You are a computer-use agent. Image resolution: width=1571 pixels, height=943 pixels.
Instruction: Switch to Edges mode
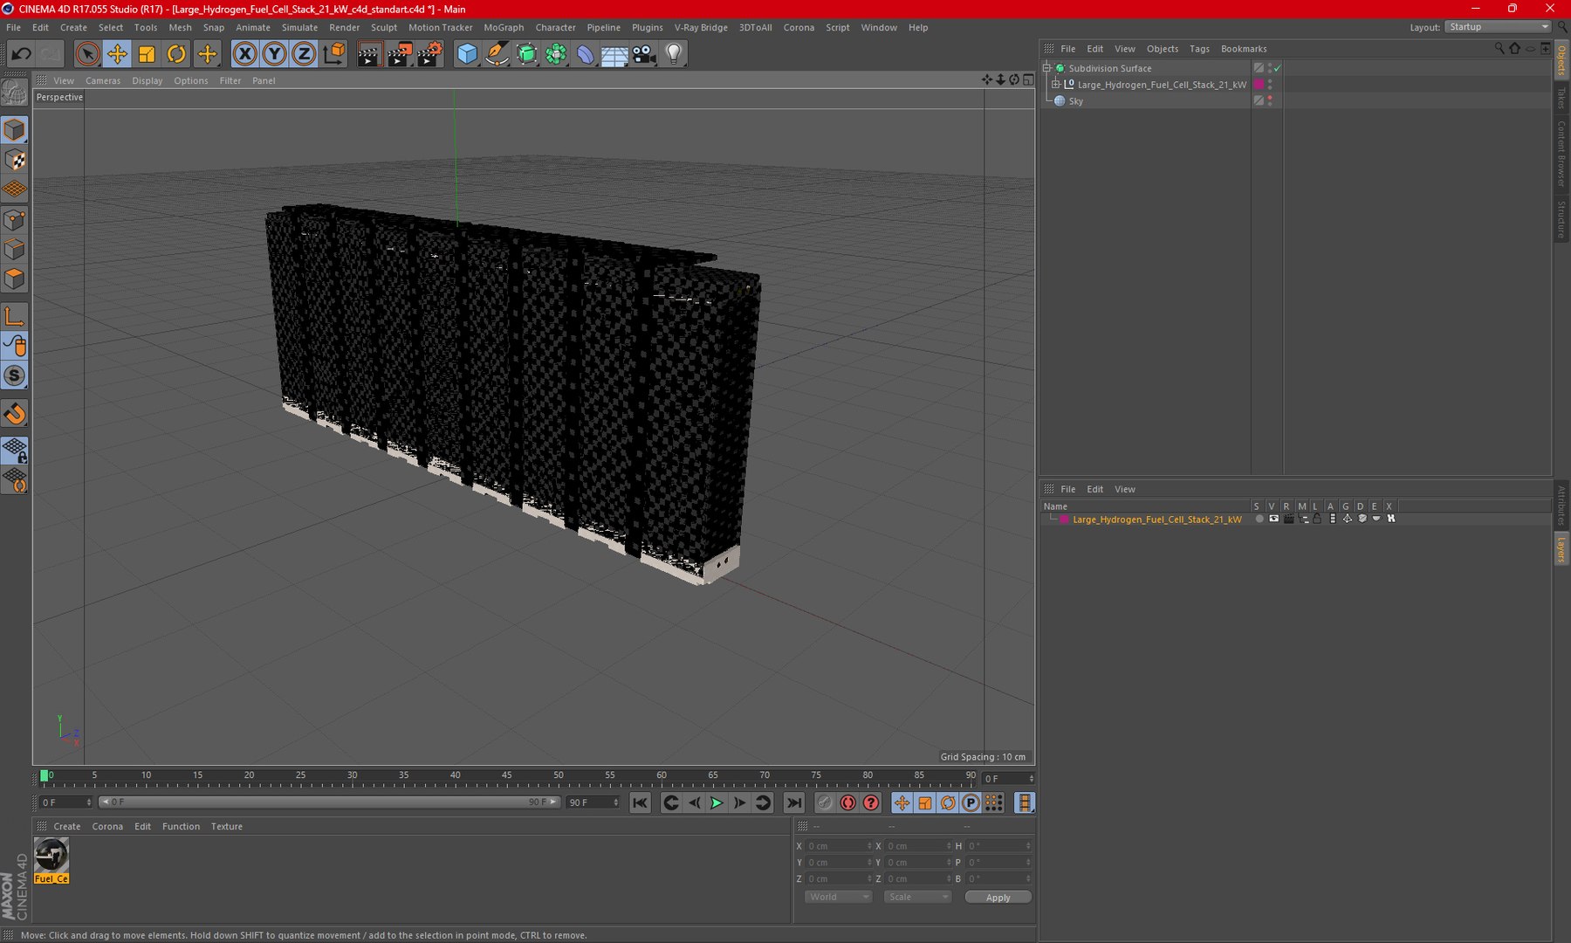(15, 249)
